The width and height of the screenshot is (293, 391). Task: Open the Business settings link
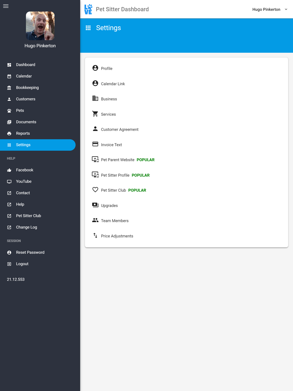(x=109, y=99)
